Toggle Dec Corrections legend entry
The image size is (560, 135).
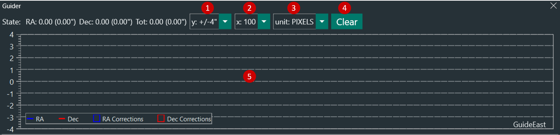[x=184, y=119]
